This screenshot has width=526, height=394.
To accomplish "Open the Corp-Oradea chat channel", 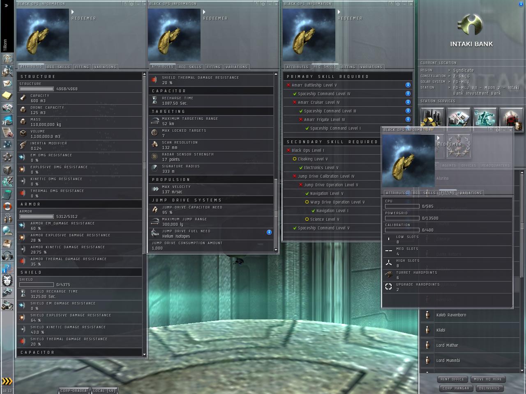I will click(74, 391).
